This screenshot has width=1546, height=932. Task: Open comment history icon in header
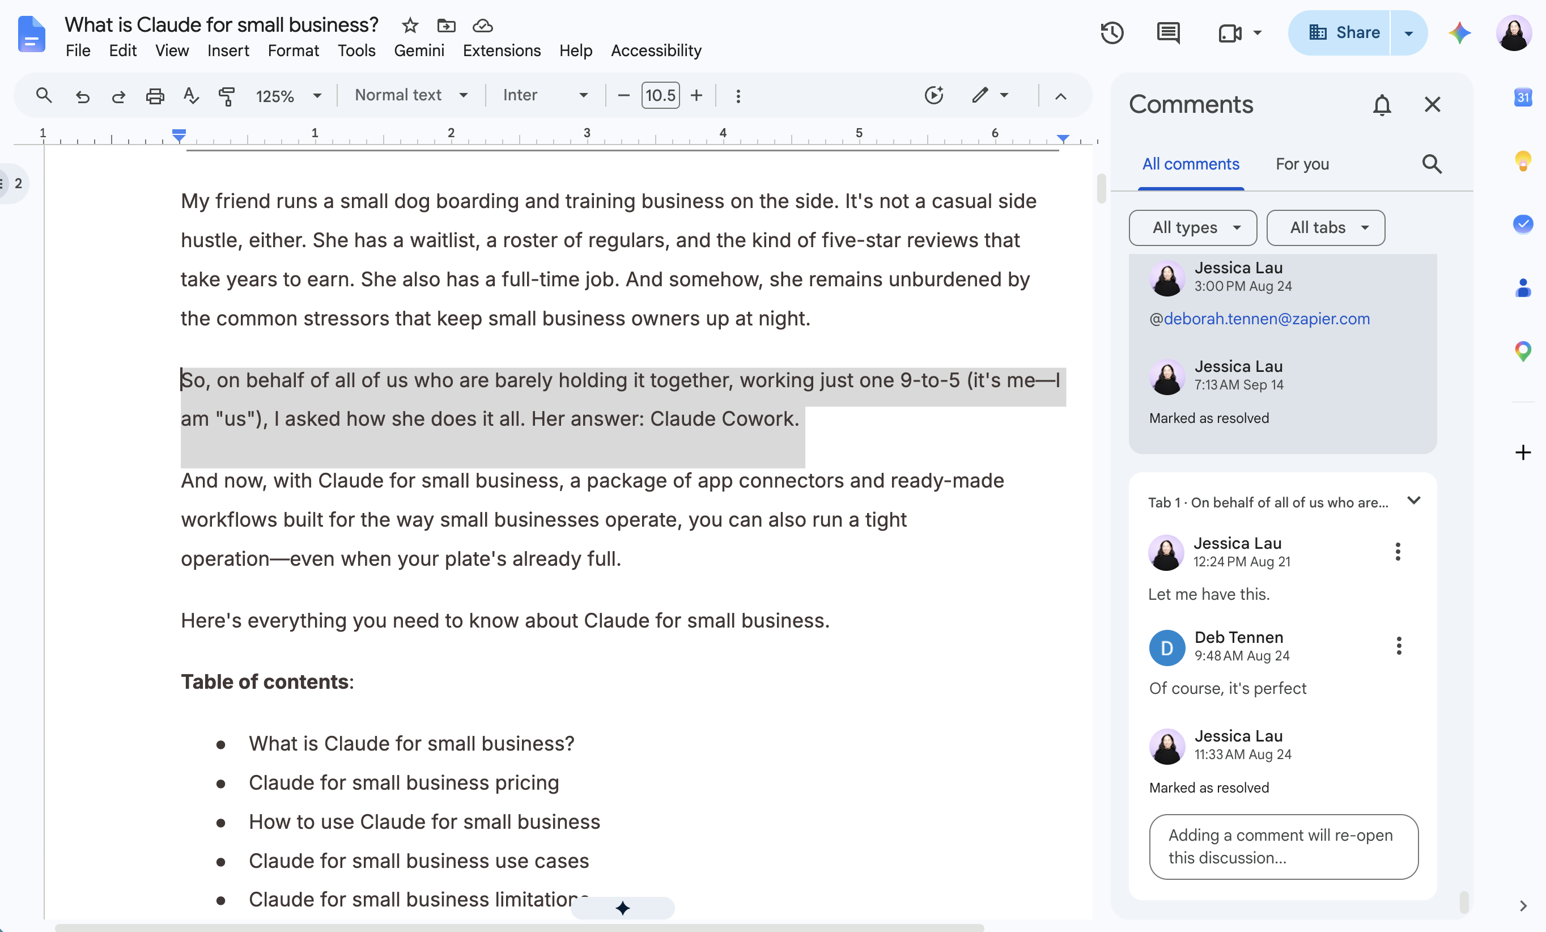pos(1169,33)
